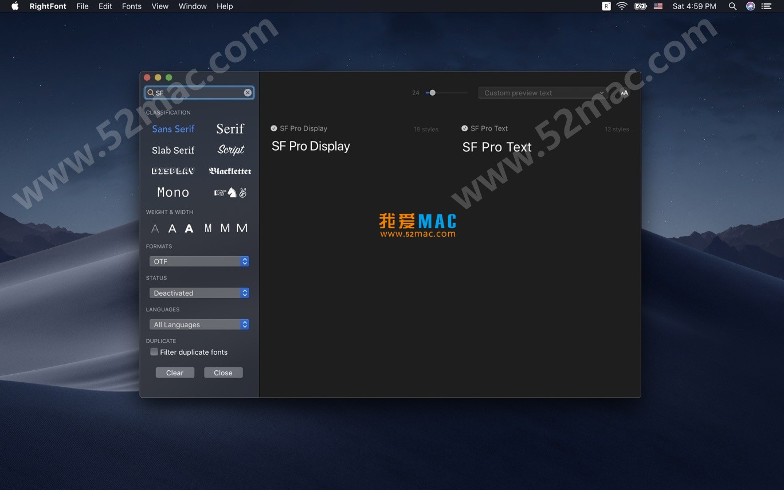Select the Serif classification
This screenshot has height=490, width=784.
tap(230, 129)
